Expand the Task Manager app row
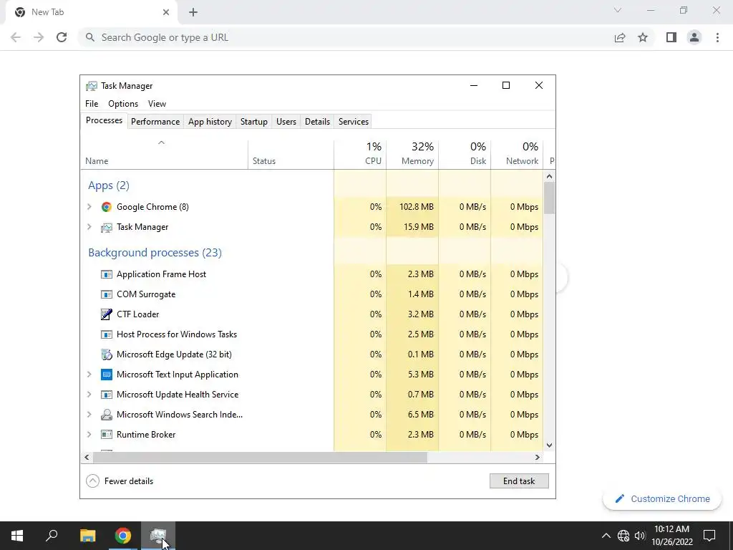 tap(89, 227)
